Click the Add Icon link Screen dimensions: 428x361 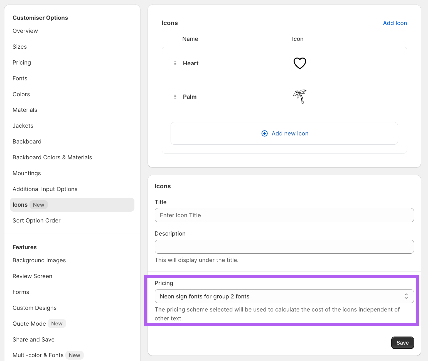395,23
